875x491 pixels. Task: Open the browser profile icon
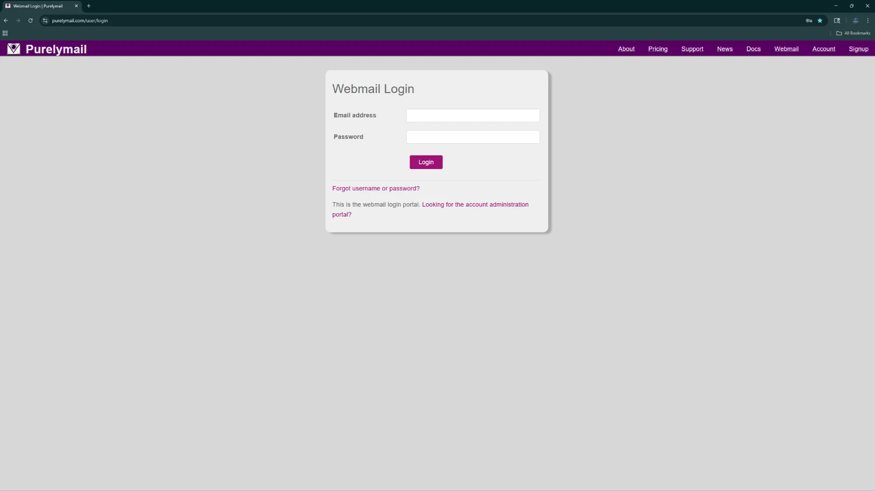click(x=855, y=21)
